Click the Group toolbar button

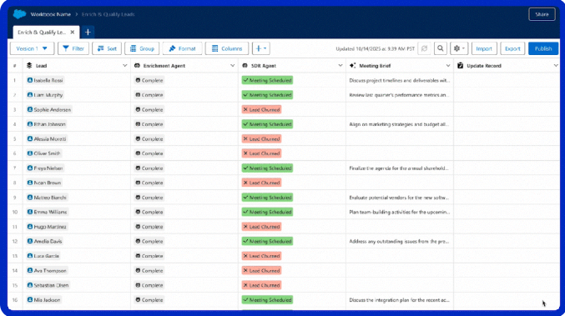coord(142,48)
